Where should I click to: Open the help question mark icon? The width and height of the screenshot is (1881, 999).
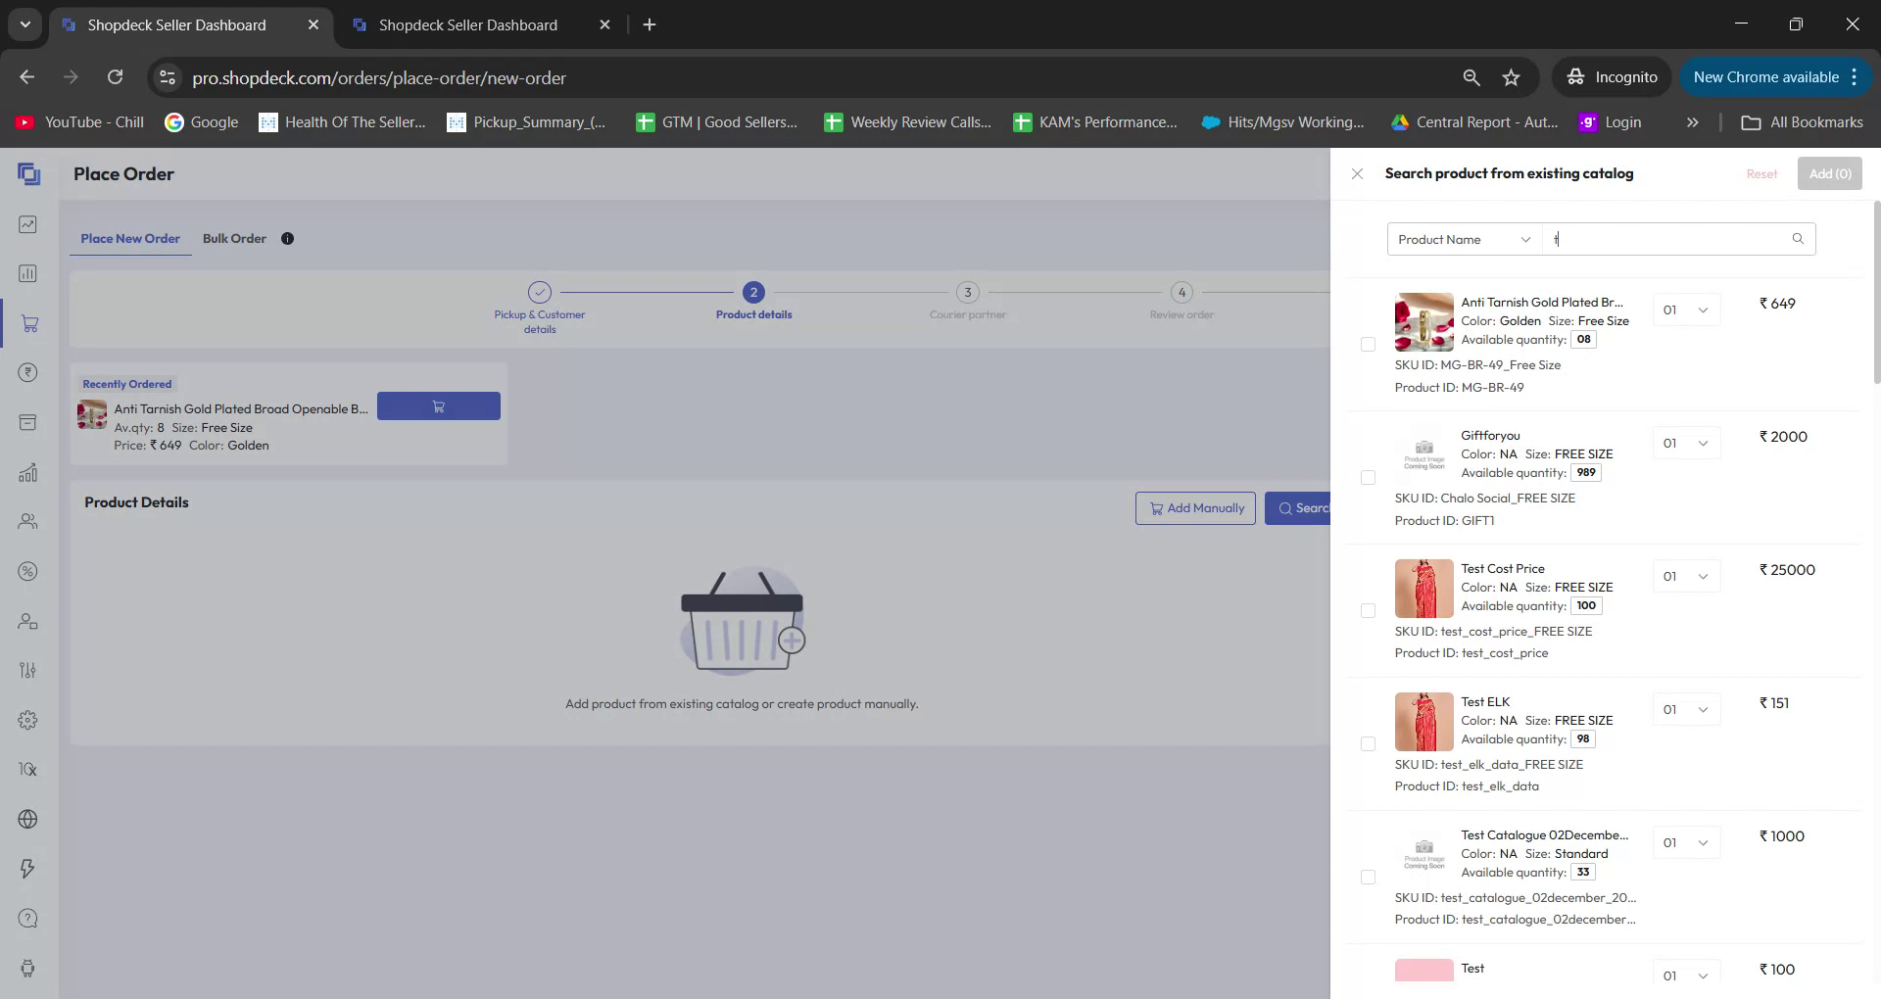tap(27, 918)
